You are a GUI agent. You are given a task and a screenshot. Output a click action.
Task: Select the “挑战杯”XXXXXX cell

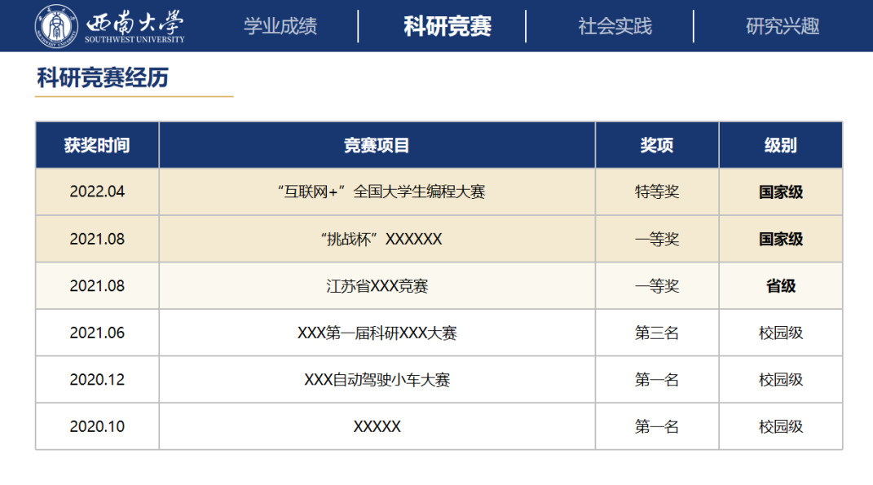(377, 239)
